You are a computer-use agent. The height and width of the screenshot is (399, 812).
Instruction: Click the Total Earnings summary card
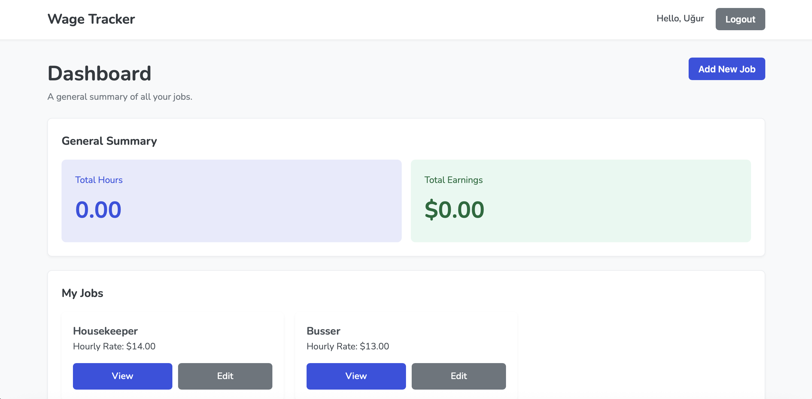tap(580, 201)
